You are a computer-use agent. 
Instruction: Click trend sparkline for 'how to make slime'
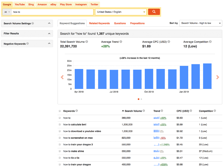(x=156, y=151)
